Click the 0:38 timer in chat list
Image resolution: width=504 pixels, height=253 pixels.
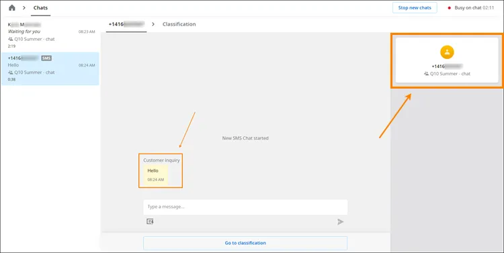coord(11,79)
